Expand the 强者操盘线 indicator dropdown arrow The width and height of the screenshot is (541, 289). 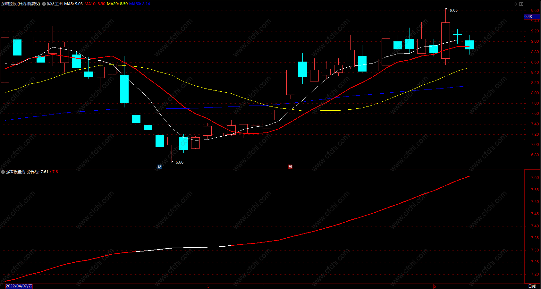coord(3,172)
